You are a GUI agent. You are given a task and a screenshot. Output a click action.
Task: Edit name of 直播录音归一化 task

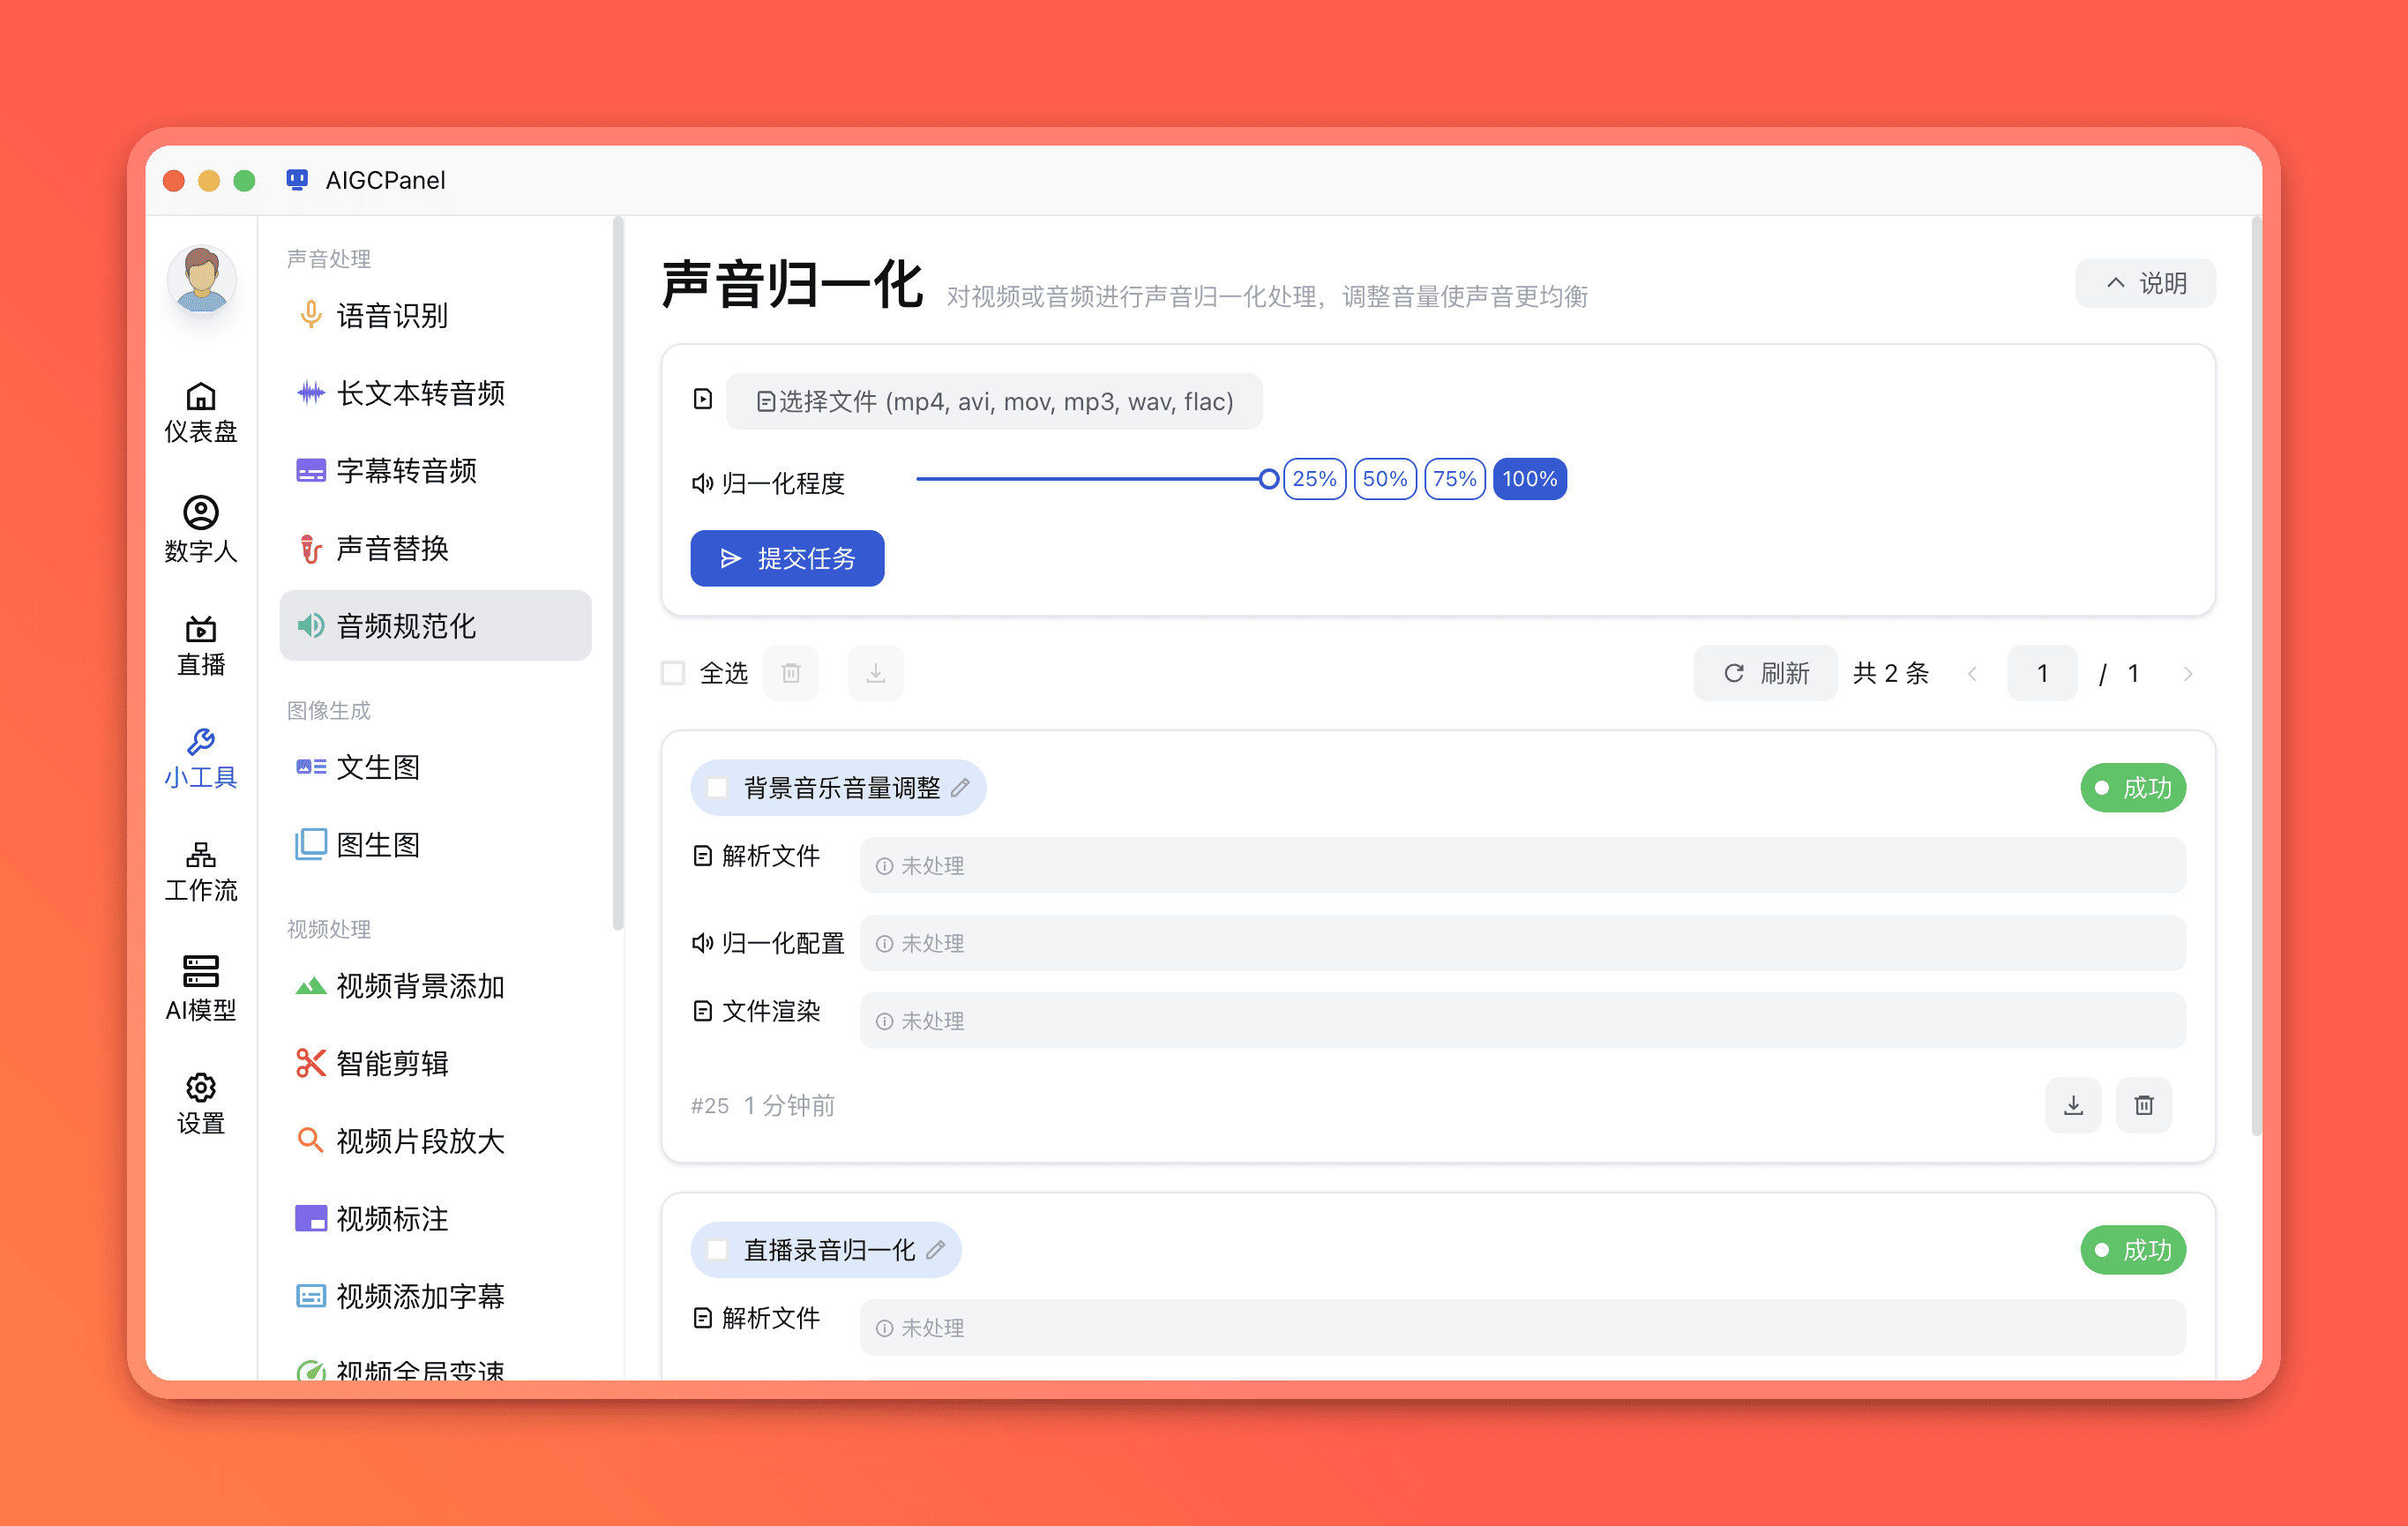click(935, 1250)
